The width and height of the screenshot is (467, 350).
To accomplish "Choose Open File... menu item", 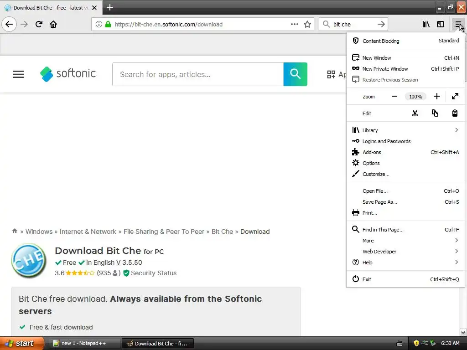I will [405, 191].
